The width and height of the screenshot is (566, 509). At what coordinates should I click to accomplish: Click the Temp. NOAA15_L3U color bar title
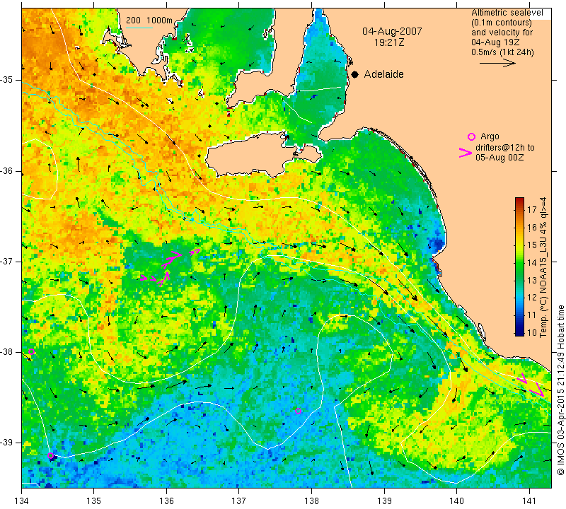click(543, 267)
